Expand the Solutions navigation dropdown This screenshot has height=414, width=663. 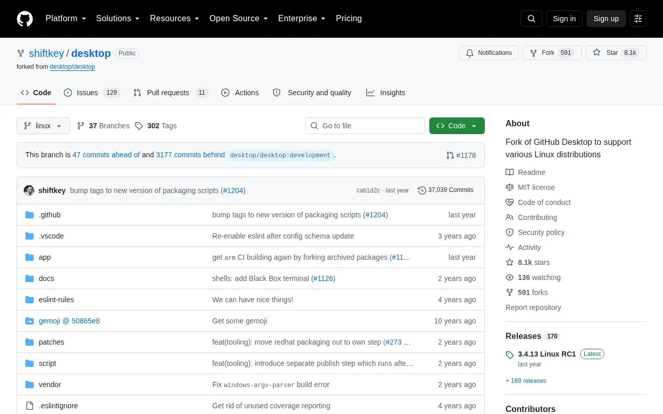[118, 19]
